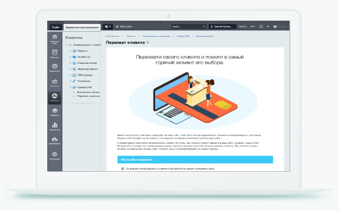Go to Трекер CRM breadcrumb link

(x=183, y=36)
